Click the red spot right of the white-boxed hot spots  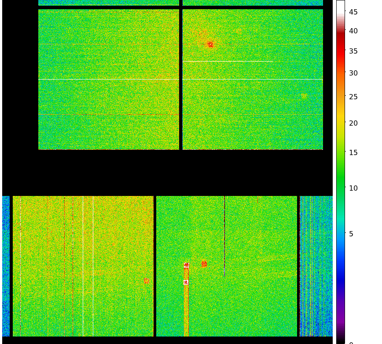click(204, 264)
